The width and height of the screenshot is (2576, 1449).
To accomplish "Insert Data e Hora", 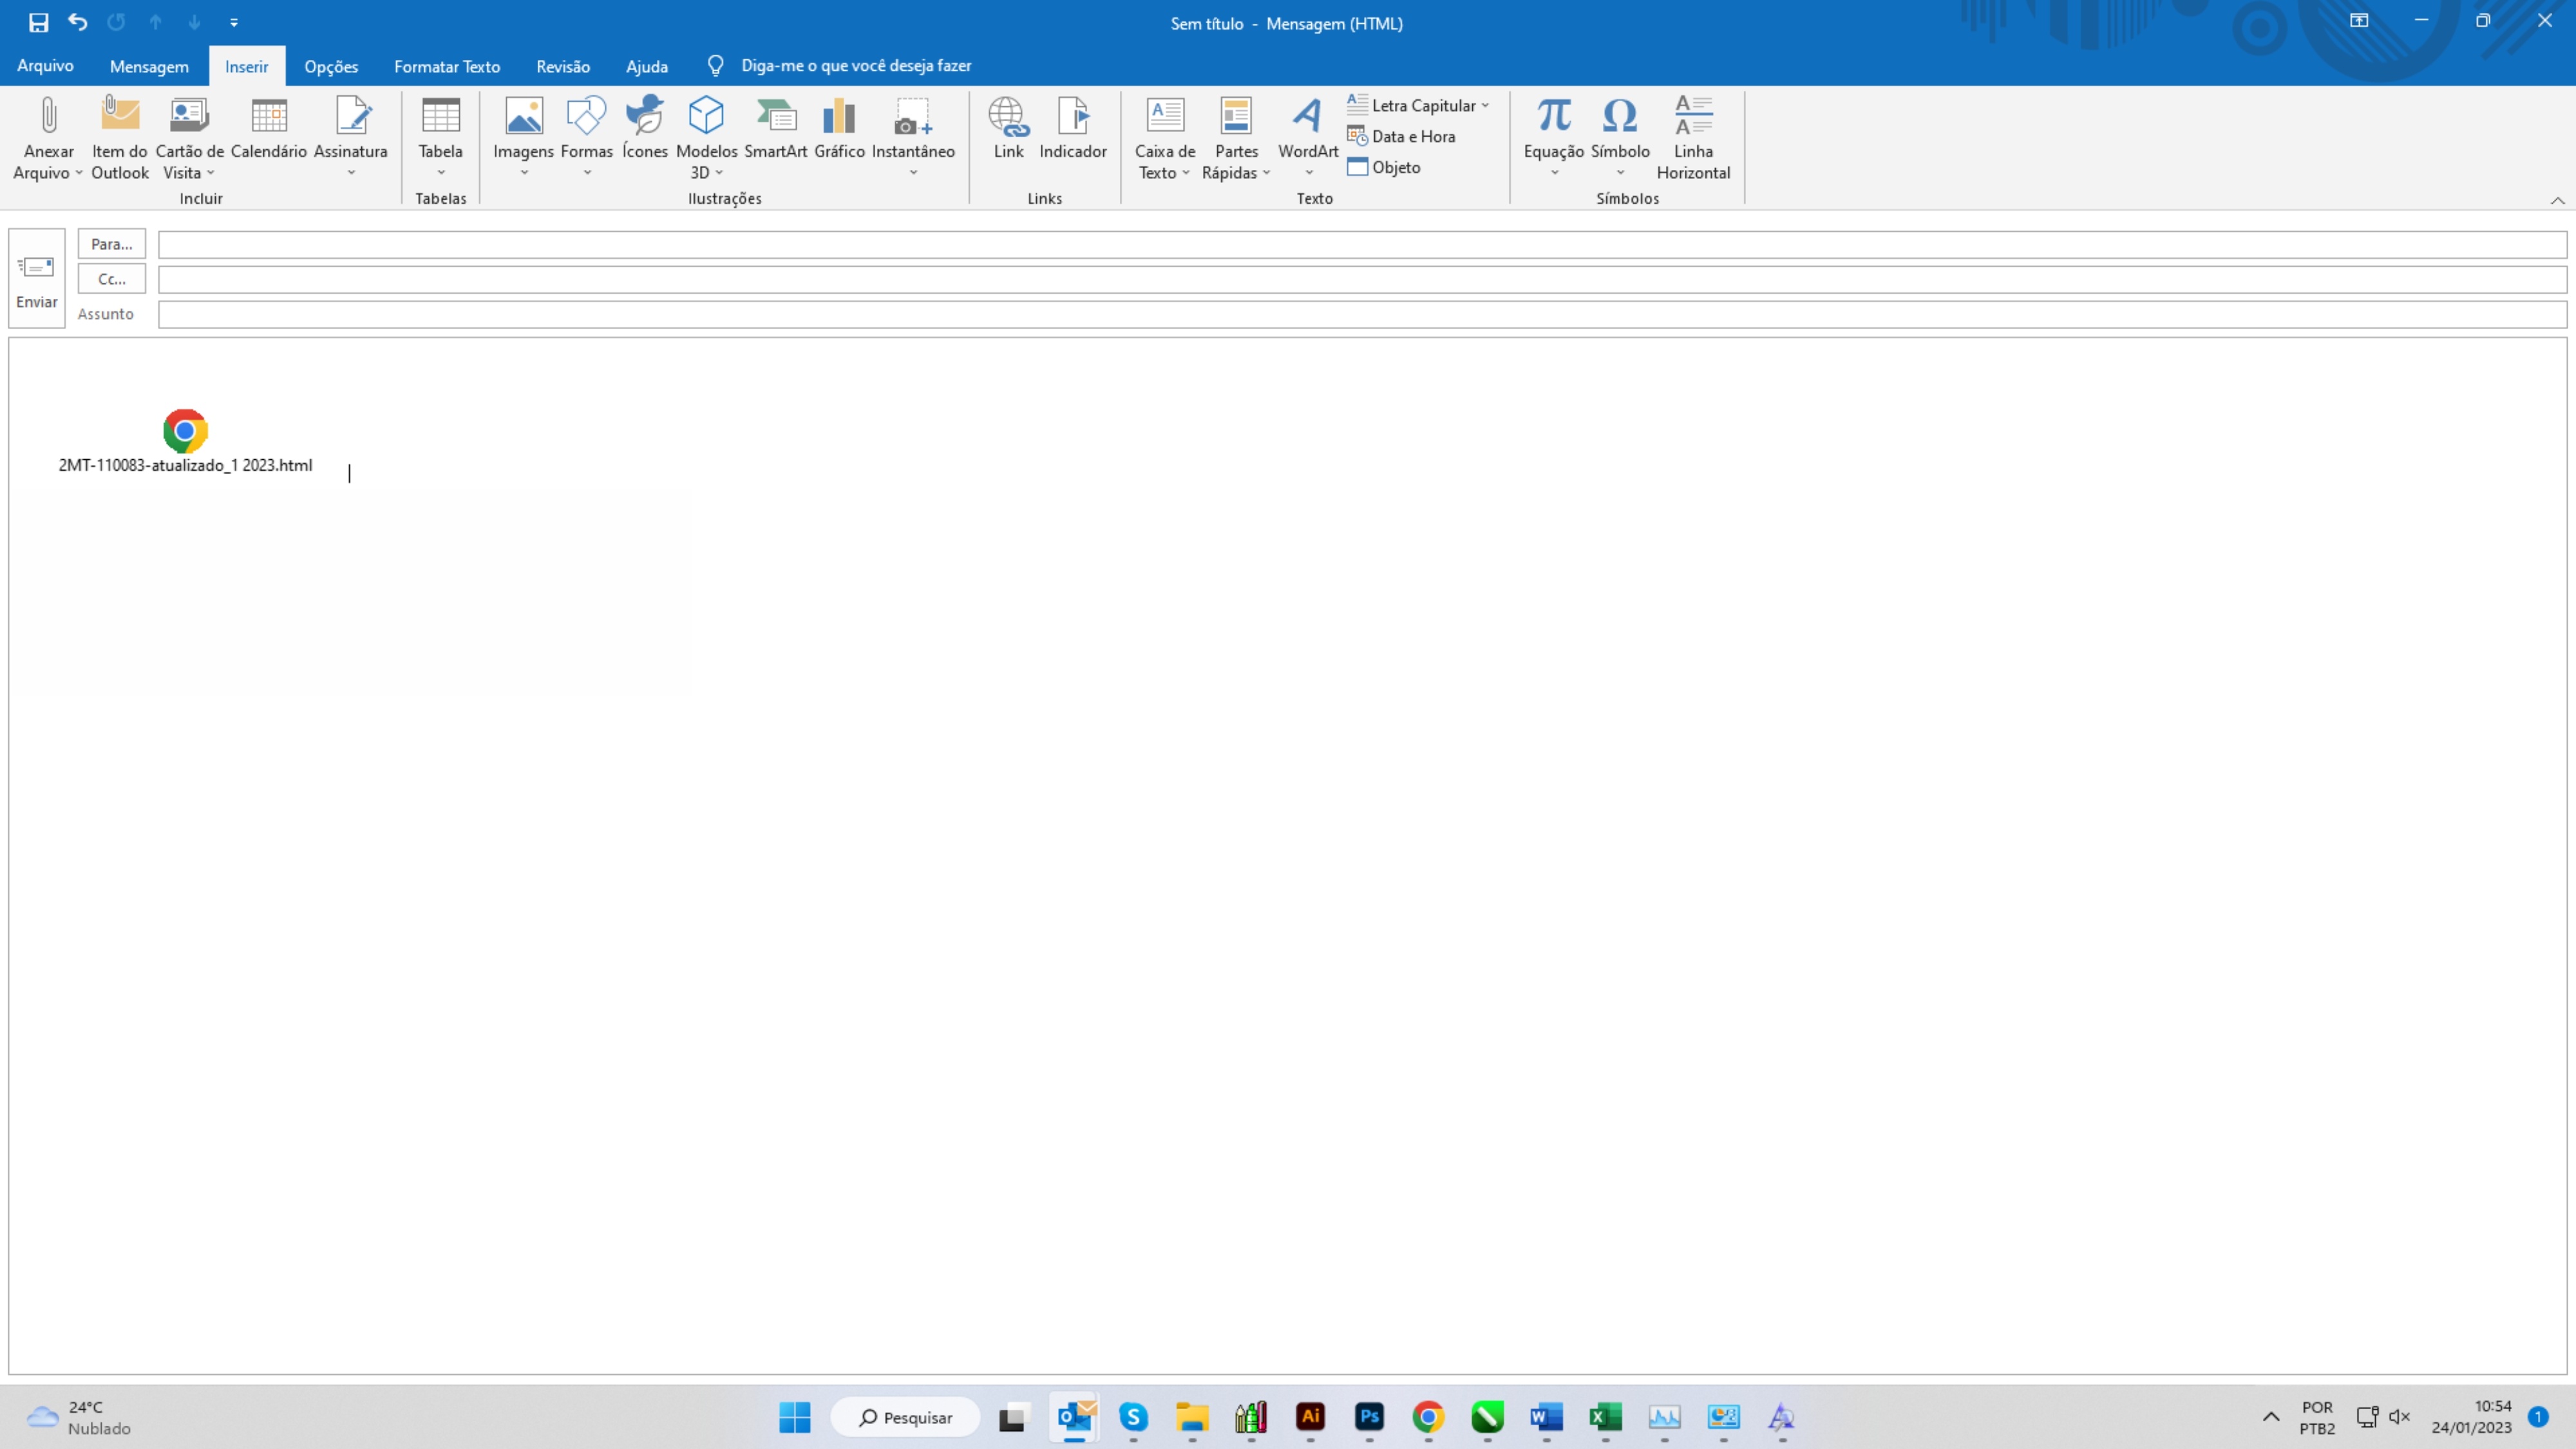I will (x=1401, y=136).
